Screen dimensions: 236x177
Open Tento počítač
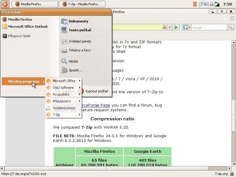pos(76,30)
